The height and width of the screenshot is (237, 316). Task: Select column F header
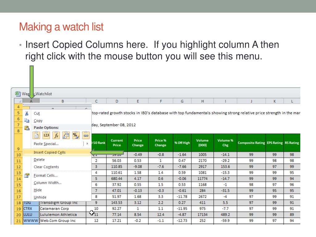pos(160,101)
